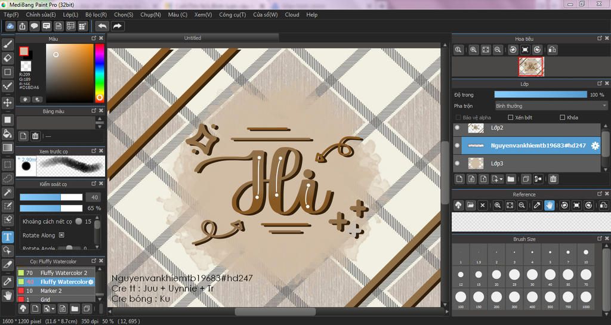The width and height of the screenshot is (611, 325).
Task: Select the Bucket fill tool
Action: pos(7,134)
